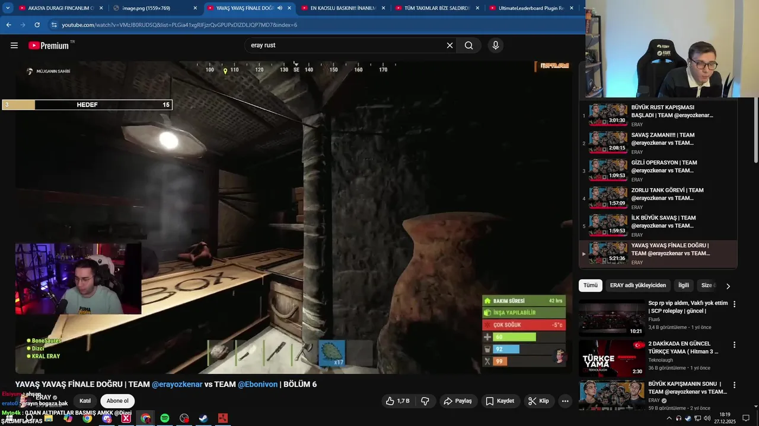Image resolution: width=759 pixels, height=426 pixels.
Task: Reload the page with the refresh icon
Action: pyautogui.click(x=37, y=25)
